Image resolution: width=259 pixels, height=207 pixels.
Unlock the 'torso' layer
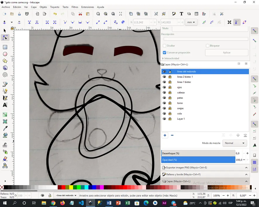(170, 103)
